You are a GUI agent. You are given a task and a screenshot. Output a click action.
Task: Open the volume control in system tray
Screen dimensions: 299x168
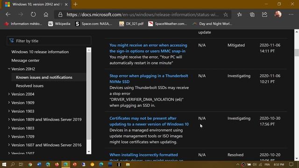(x=255, y=164)
